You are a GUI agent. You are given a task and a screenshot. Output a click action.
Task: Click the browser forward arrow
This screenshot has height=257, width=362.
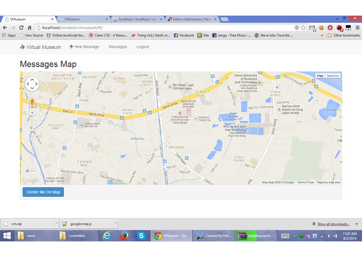(x=13, y=28)
